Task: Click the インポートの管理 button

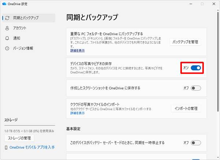Action: point(186,109)
